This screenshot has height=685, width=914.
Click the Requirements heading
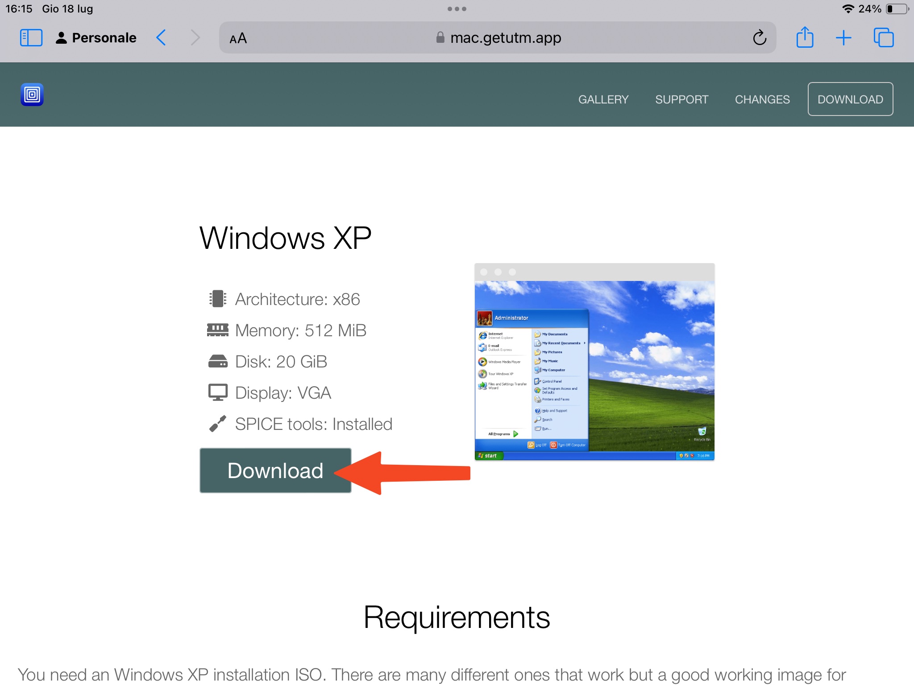[x=457, y=618]
